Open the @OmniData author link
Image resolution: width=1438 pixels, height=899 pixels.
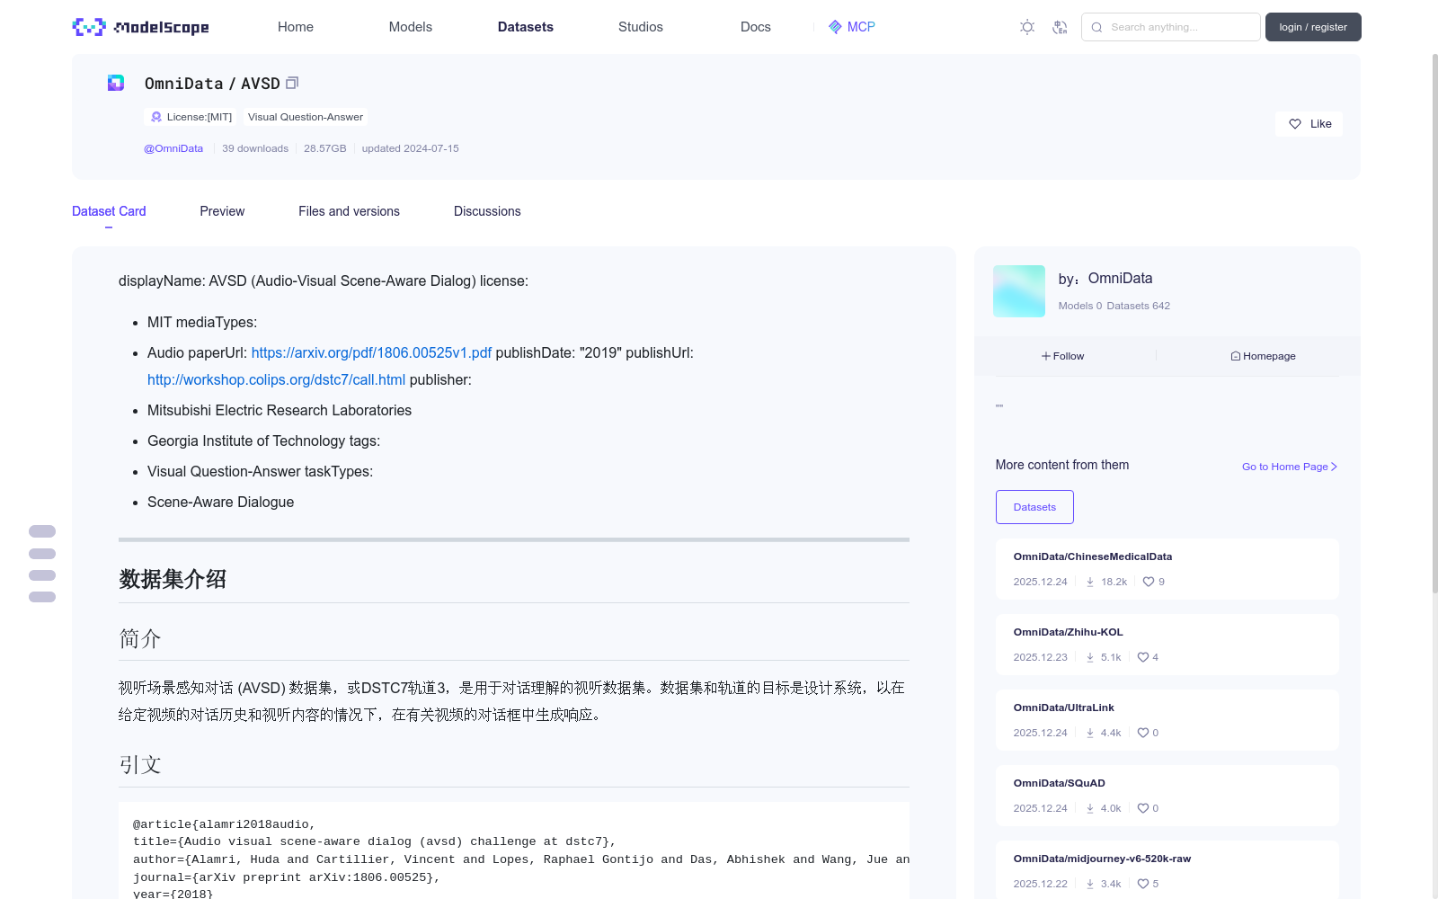pos(173,148)
